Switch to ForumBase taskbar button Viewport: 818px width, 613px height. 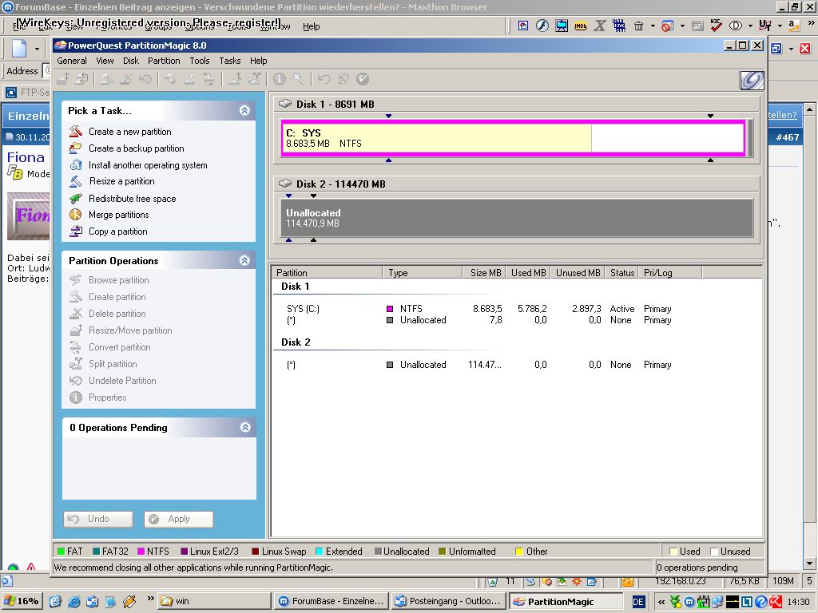tap(332, 601)
